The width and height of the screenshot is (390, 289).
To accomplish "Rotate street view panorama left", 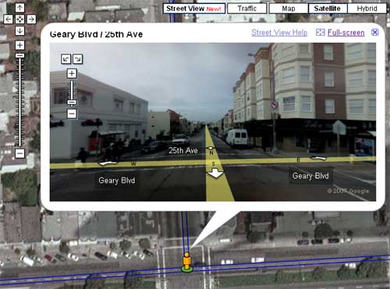I will point(66,59).
